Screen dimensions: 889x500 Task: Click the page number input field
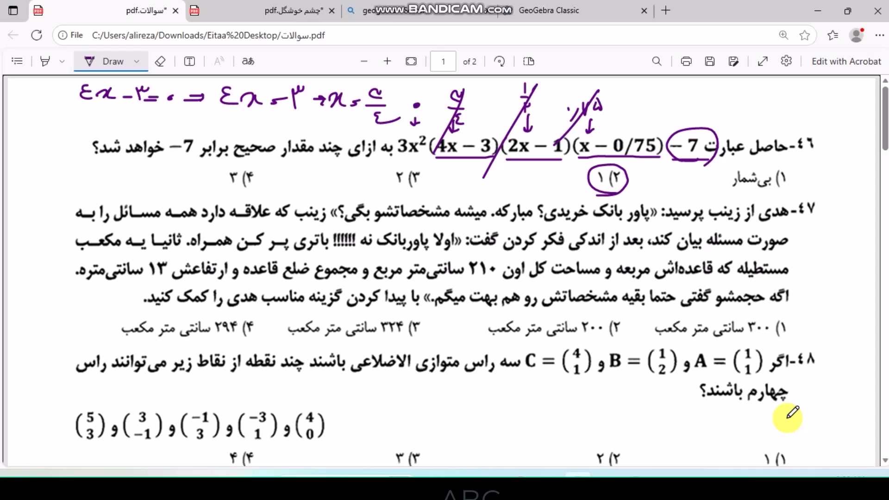[443, 61]
